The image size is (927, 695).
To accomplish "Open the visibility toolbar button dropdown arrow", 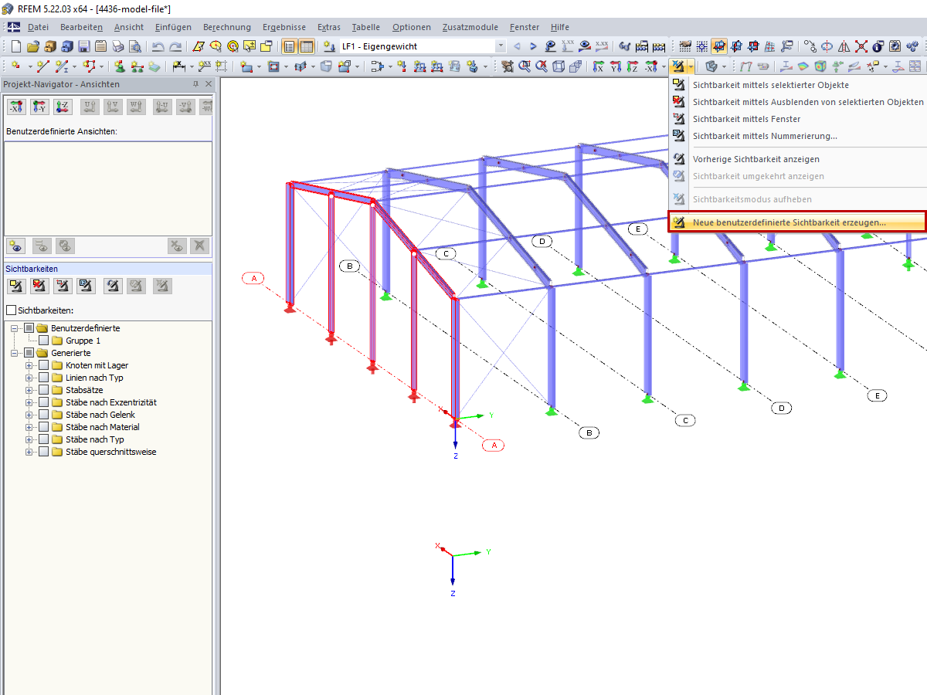I will tap(691, 66).
